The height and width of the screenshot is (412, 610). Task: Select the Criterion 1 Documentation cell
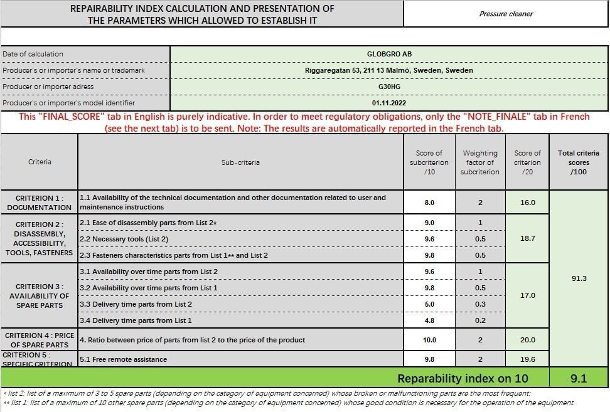click(40, 203)
